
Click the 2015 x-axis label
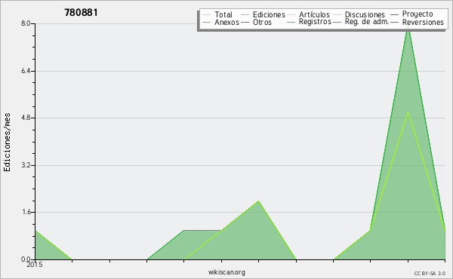(x=35, y=265)
